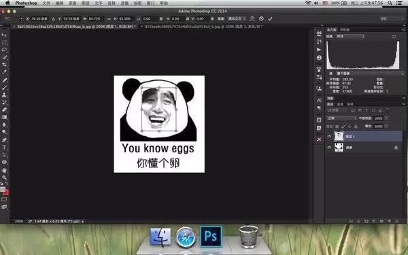Select the Gradient tool
Viewport: 408px width, 255px height.
4,117
